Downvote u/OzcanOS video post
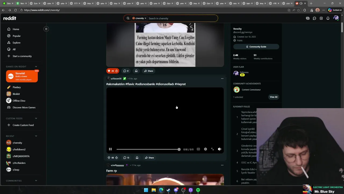 (x=116, y=158)
